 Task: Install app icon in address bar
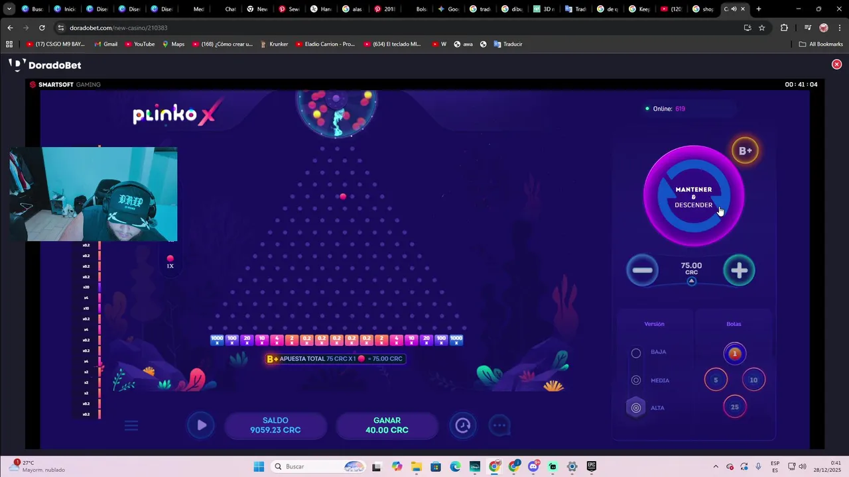pyautogui.click(x=748, y=28)
